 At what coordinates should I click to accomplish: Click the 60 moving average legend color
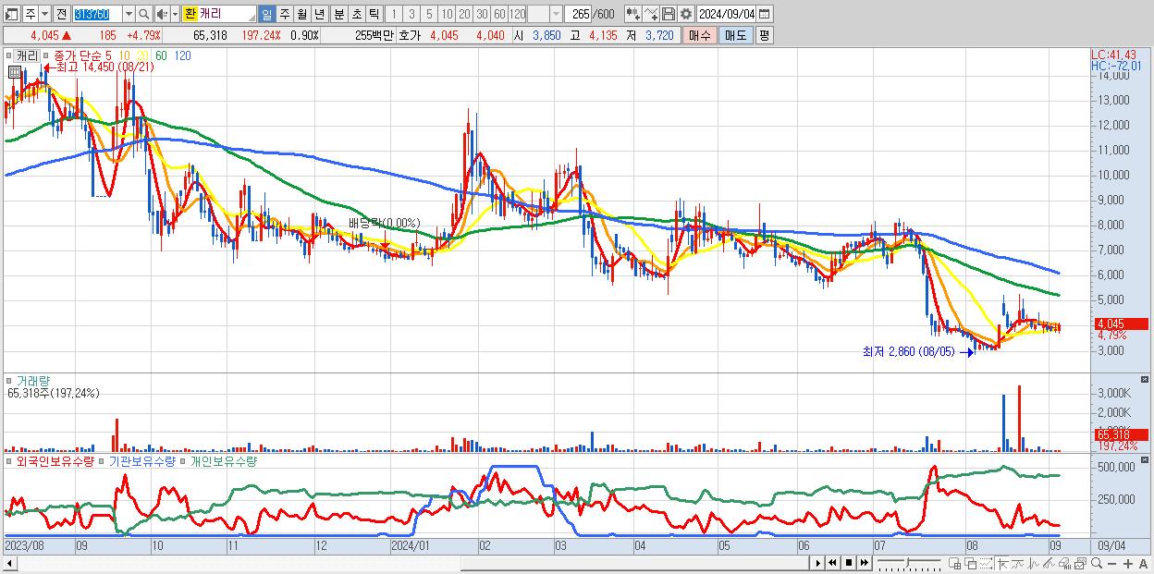click(161, 55)
